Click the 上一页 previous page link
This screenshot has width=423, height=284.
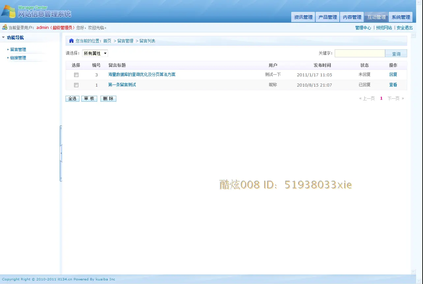[x=367, y=98]
